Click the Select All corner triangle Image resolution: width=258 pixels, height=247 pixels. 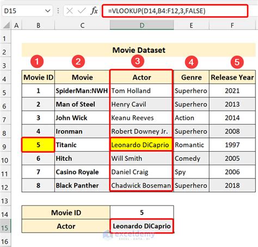tap(7, 25)
